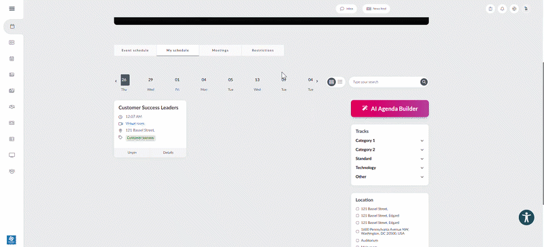Open the News feed button
Viewport: 544px width, 247px height.
pos(376,9)
